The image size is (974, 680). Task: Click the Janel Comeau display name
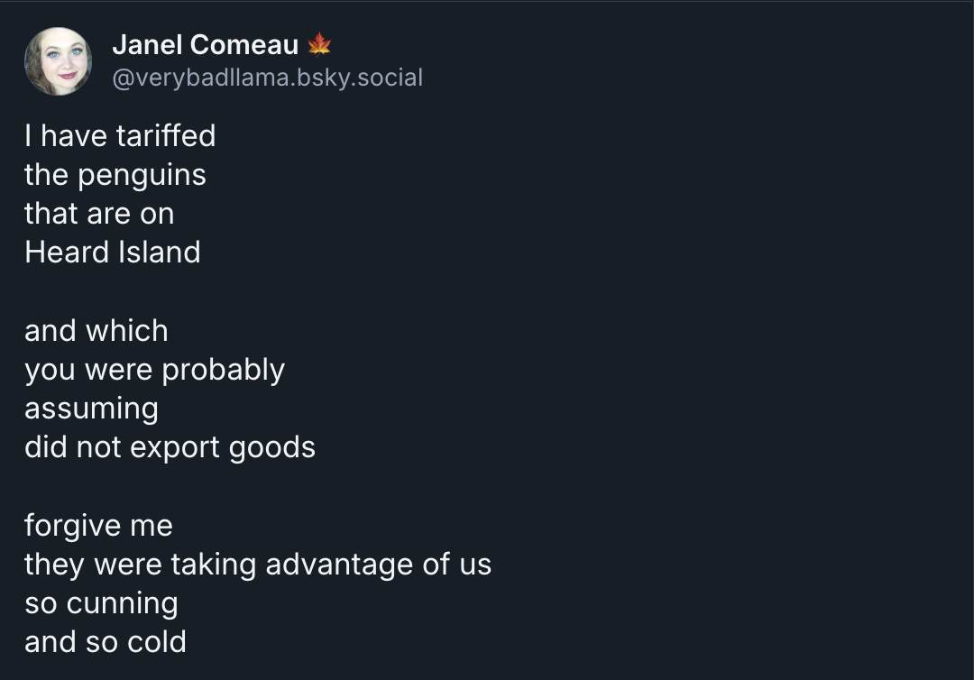tap(206, 45)
